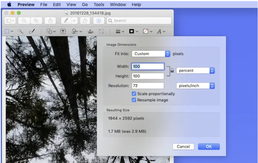Screen dimensions: 258x163
Task: Click the Resolution field
Action: pos(148,86)
